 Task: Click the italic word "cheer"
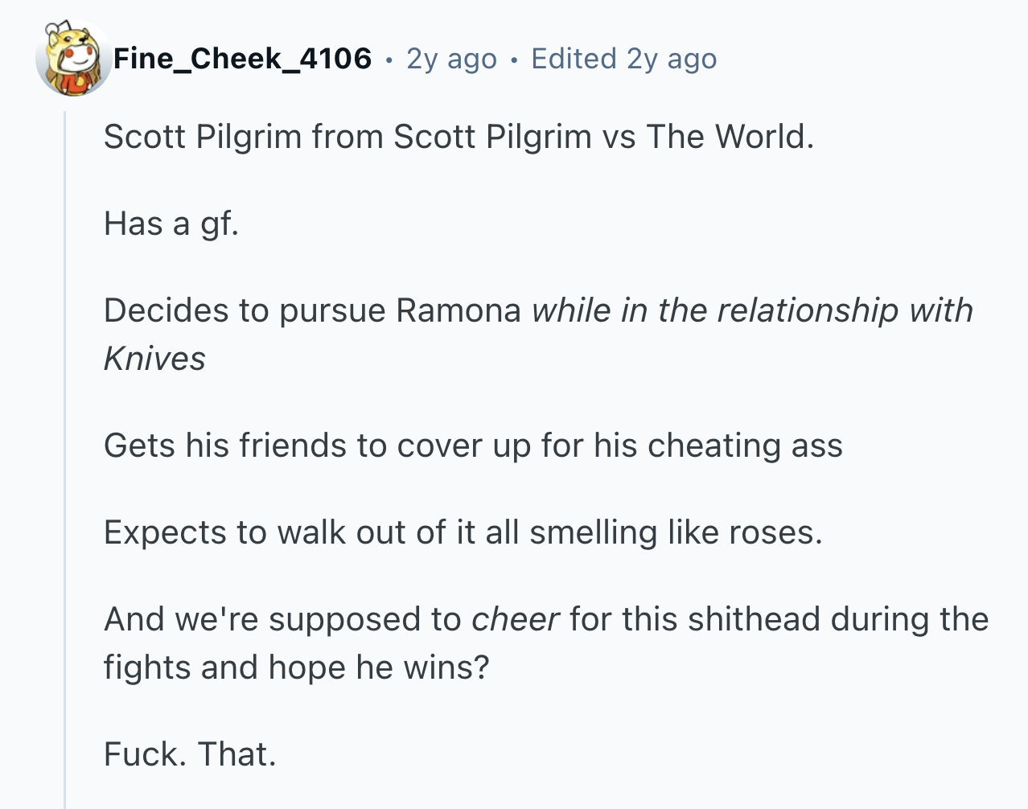(515, 619)
